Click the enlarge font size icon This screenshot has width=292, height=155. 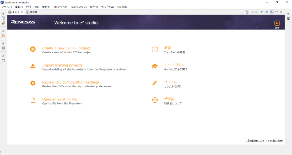(267, 12)
